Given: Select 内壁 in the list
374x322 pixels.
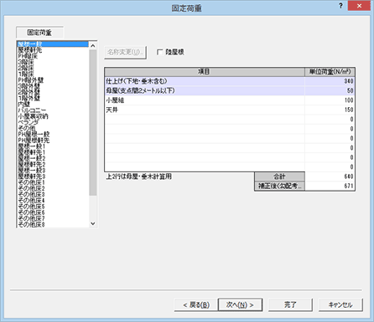Looking at the screenshot, I should coord(53,105).
